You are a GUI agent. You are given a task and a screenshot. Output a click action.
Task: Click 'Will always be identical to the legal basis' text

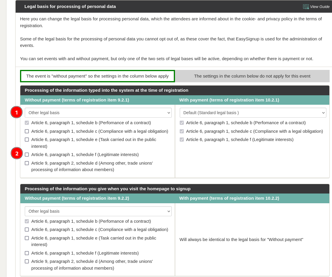[241, 240]
